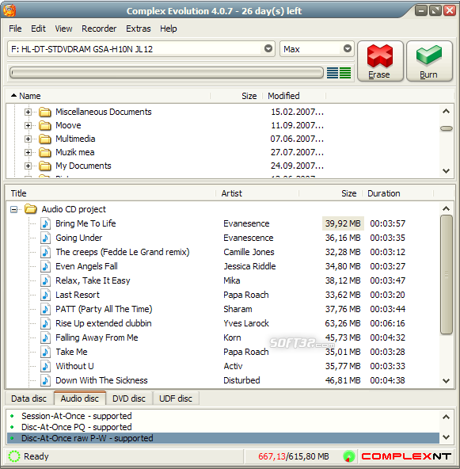Viewport: 460px width, 469px height.
Task: Select the Disc-At-Once raw P-W line
Action: [x=223, y=438]
